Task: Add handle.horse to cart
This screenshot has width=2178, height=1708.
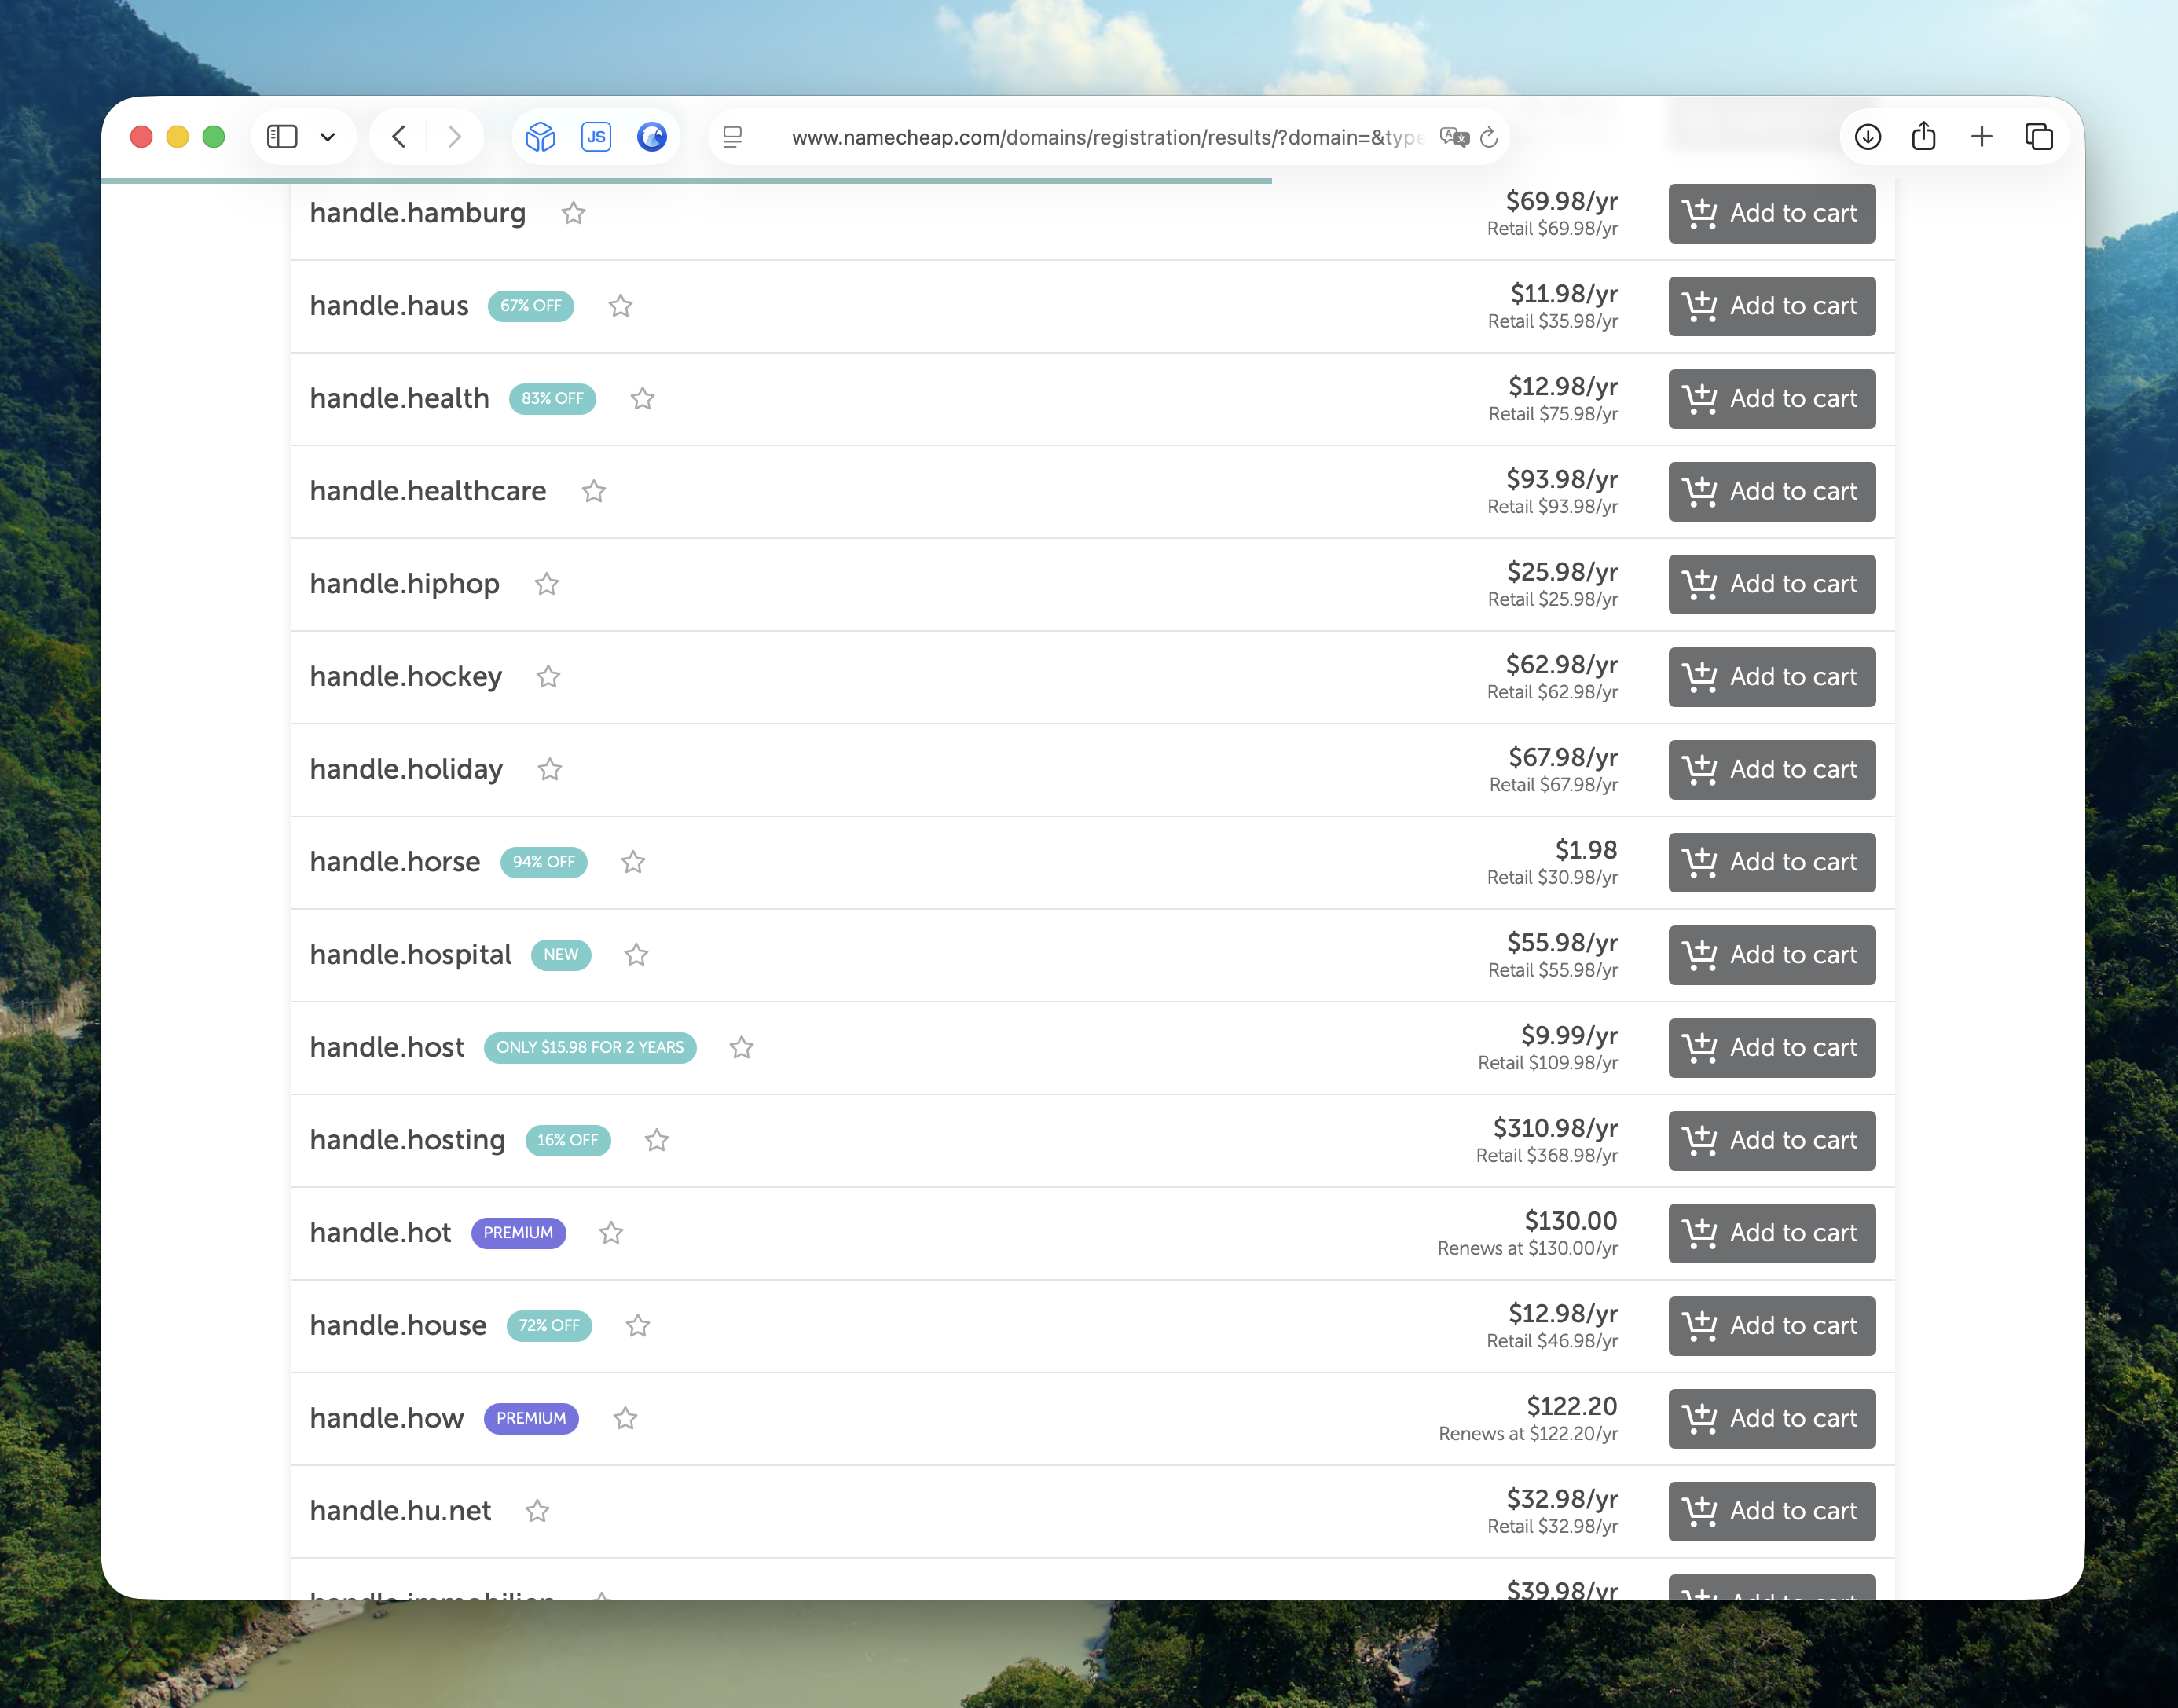Action: (x=1771, y=862)
